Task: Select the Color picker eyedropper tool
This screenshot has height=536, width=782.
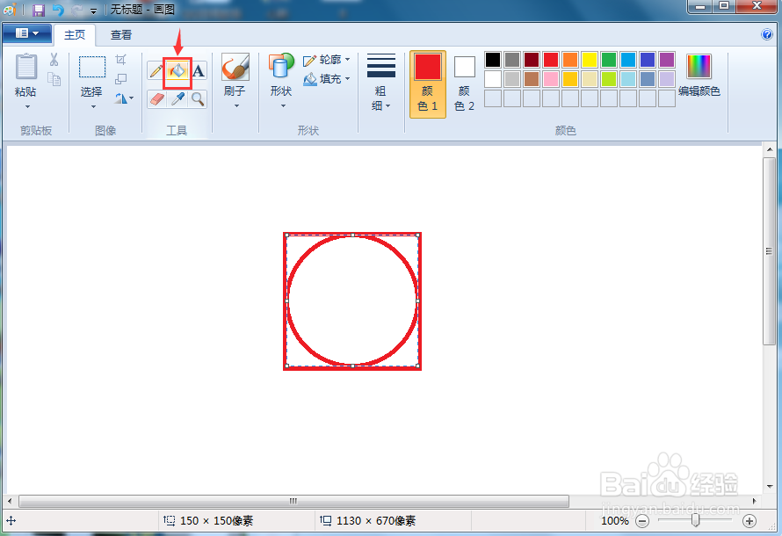Action: 177,99
